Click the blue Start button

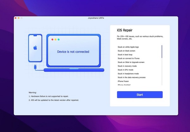(x=140, y=95)
